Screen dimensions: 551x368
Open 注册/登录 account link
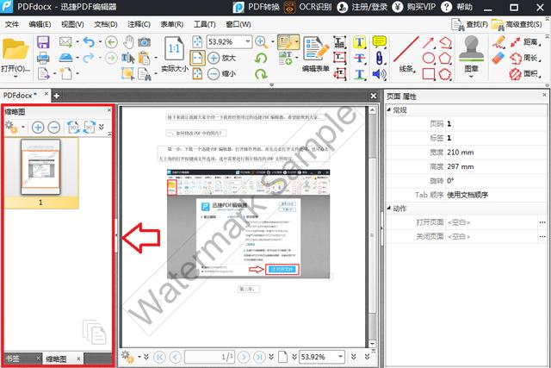[x=362, y=7]
